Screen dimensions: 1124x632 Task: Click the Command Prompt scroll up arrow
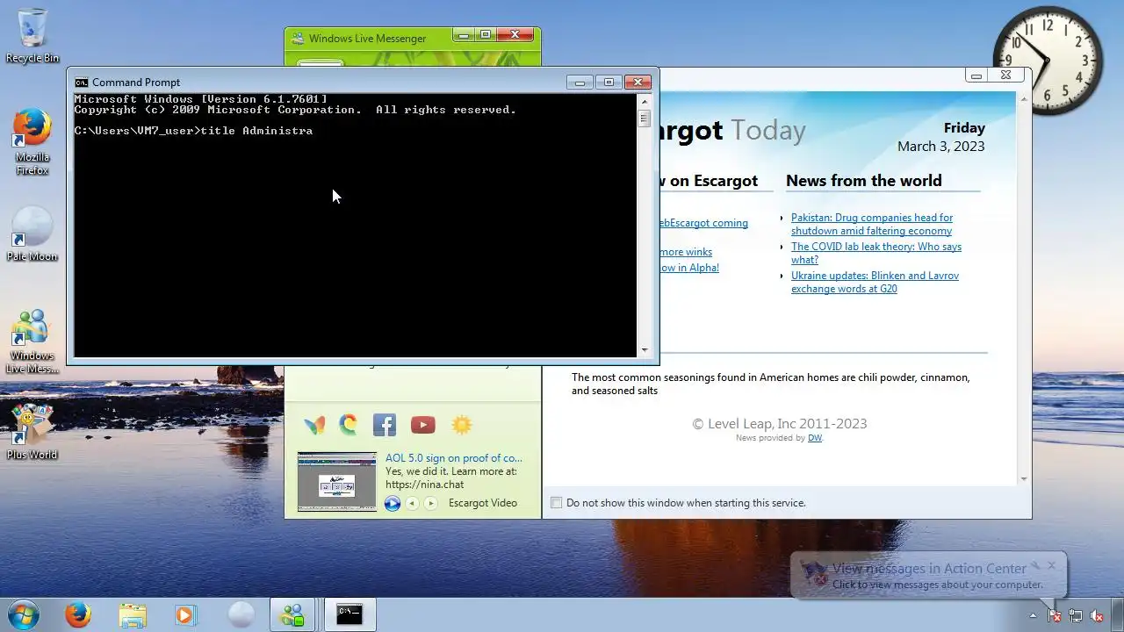(645, 100)
